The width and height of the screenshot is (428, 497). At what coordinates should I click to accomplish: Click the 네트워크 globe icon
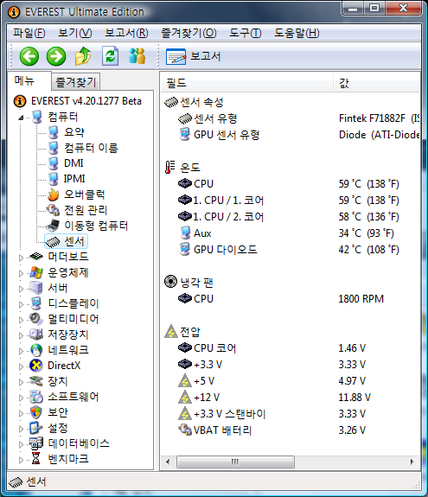pos(36,350)
